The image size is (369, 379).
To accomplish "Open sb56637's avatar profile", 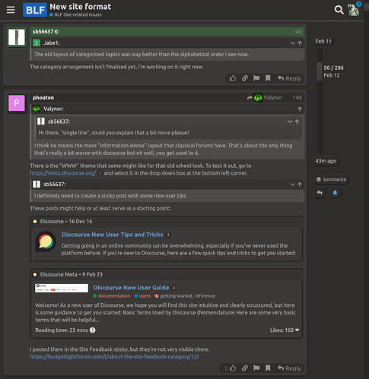I will [17, 37].
